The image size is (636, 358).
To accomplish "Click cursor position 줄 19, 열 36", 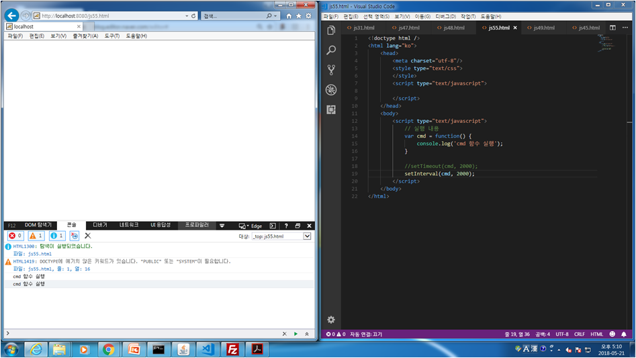I will 517,334.
